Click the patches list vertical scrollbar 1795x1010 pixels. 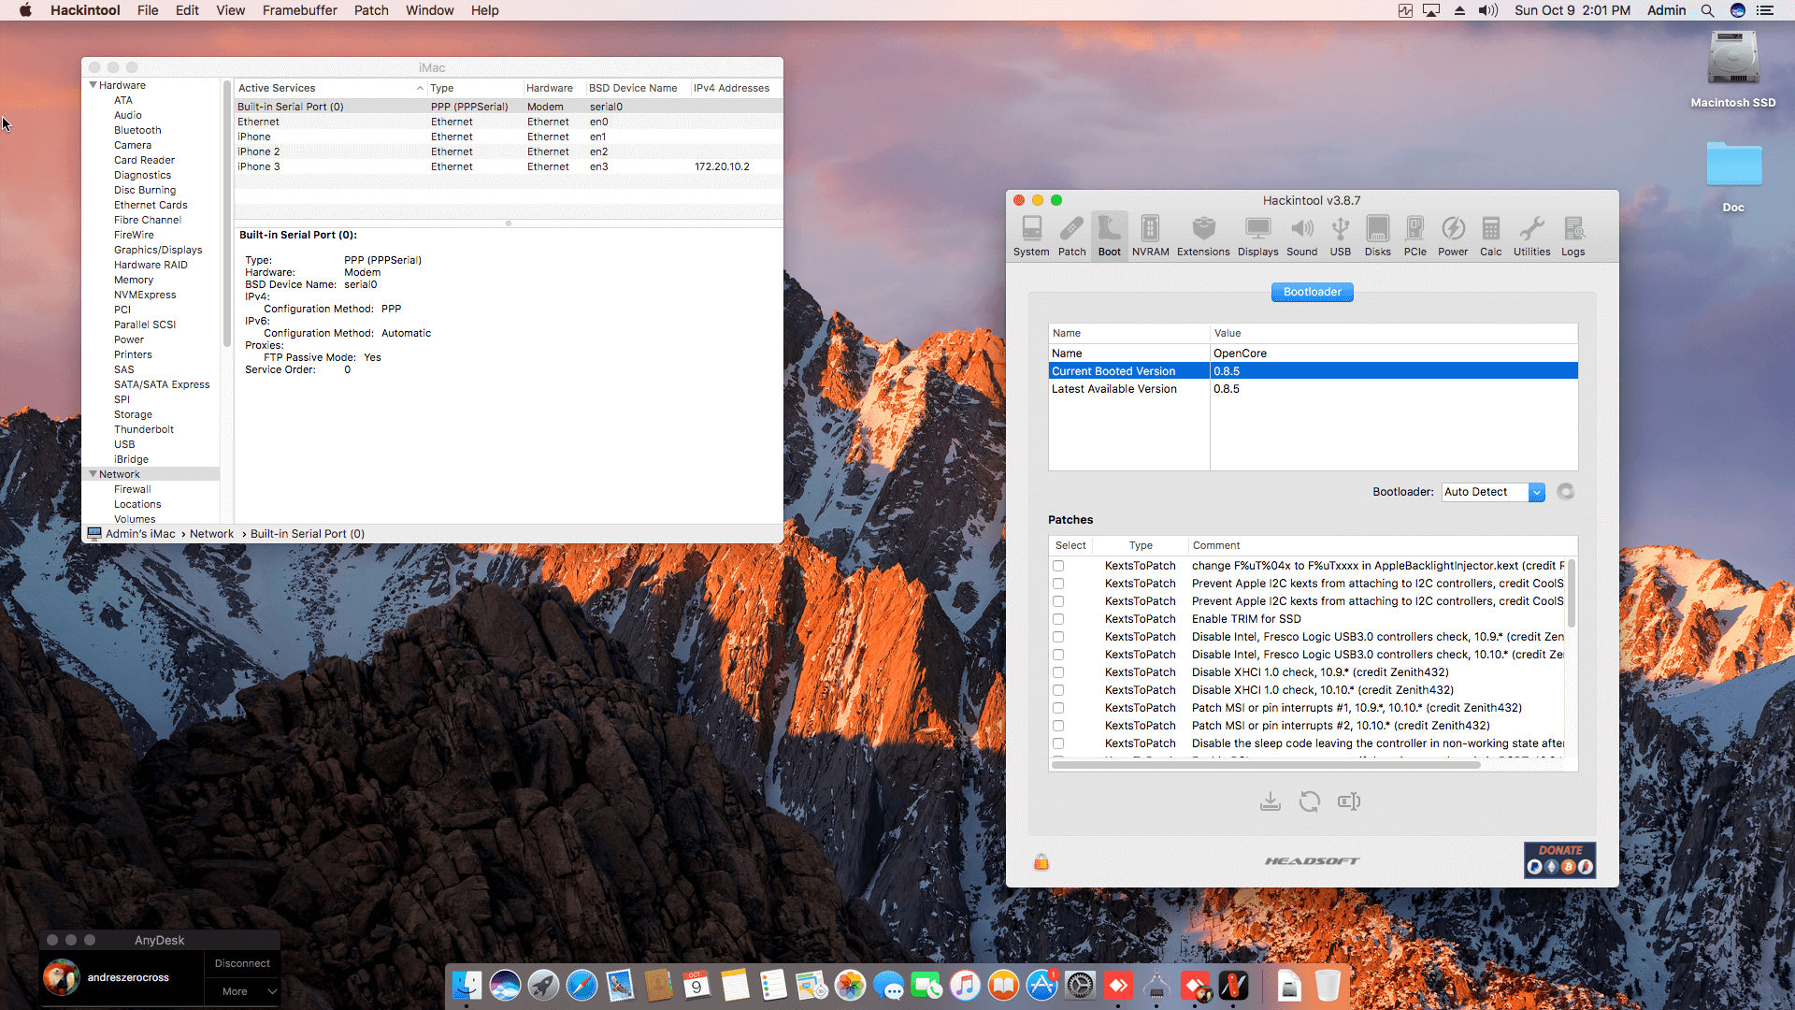(1571, 594)
